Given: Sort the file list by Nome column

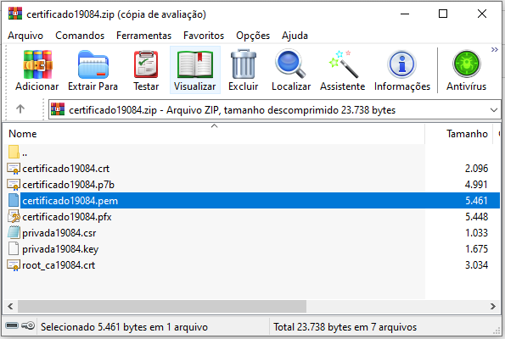Looking at the screenshot, I should coord(23,133).
